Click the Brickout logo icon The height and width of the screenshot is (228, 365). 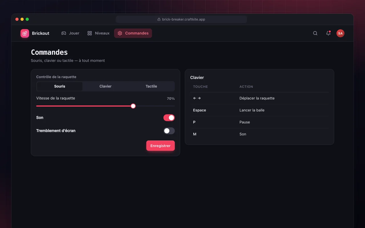coord(25,33)
